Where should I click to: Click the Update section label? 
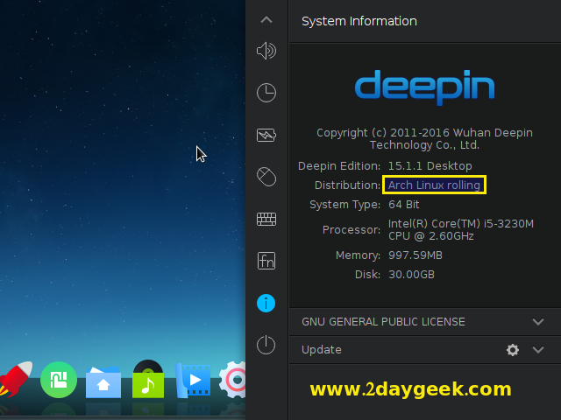pyautogui.click(x=322, y=350)
